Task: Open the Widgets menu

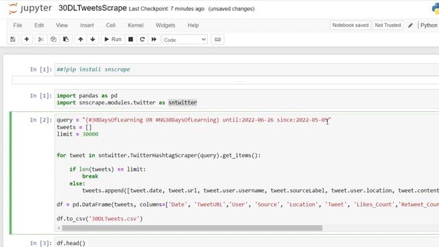Action: [x=165, y=25]
